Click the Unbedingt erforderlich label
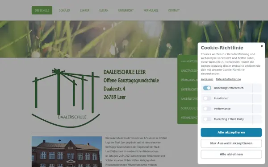268x167 pixels. tap(229, 88)
